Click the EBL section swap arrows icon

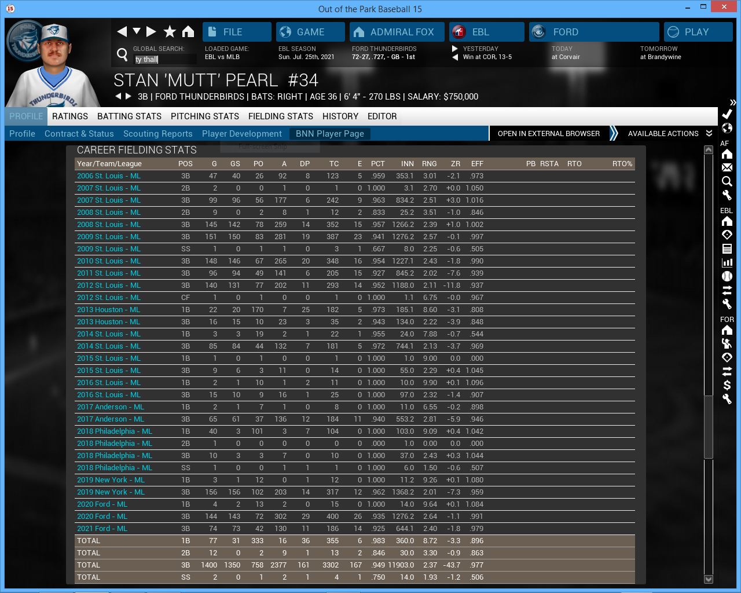pyautogui.click(x=727, y=290)
